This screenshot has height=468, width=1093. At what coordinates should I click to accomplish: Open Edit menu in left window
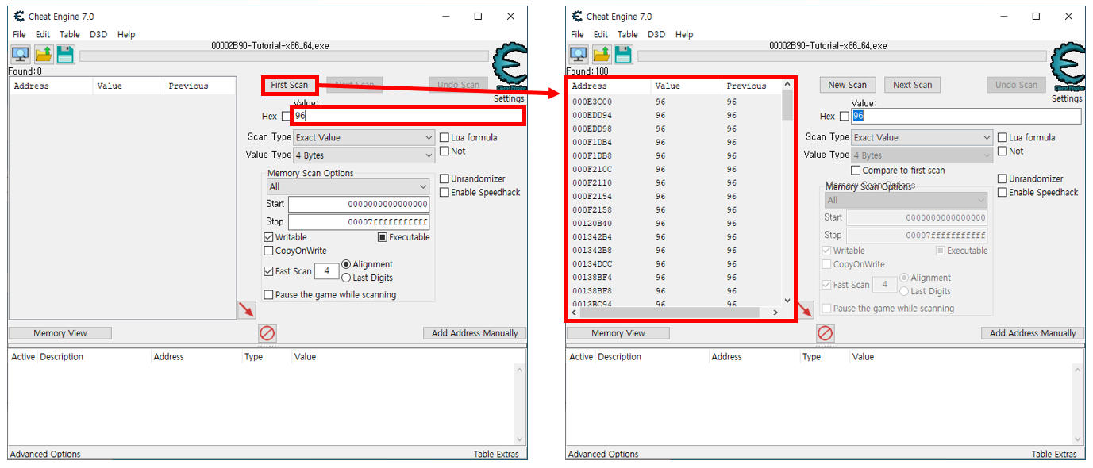point(43,35)
